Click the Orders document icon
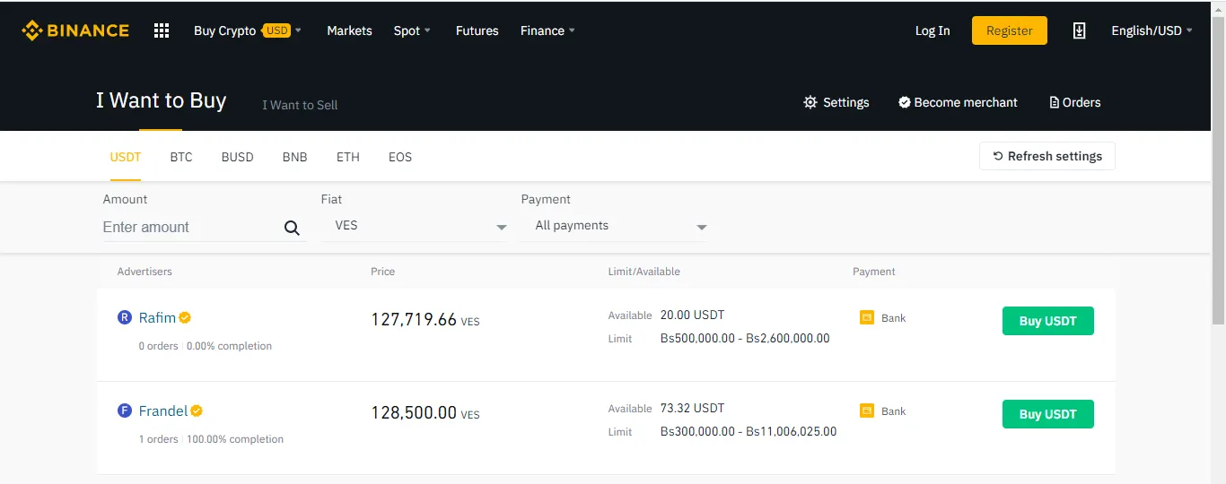This screenshot has height=484, width=1226. 1055,102
